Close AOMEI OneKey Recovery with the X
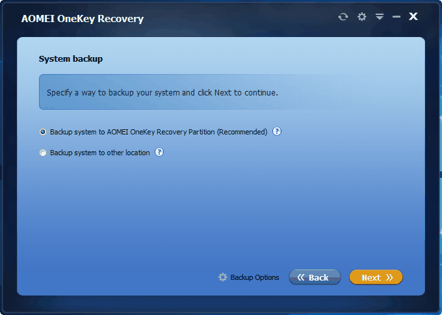Screen dimensions: 442x315 pyautogui.click(x=413, y=16)
